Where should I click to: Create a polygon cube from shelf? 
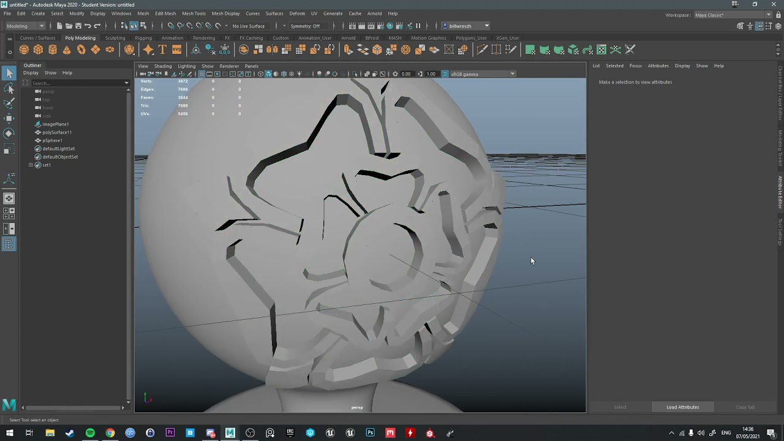coord(38,50)
